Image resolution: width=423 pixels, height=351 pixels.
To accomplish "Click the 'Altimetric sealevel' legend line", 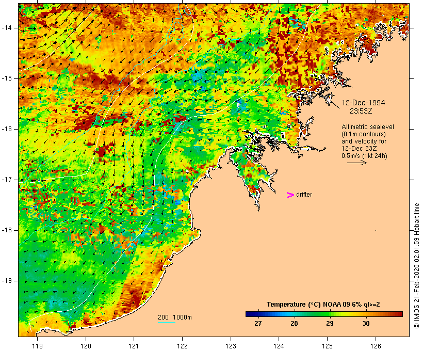I will pos(368,127).
